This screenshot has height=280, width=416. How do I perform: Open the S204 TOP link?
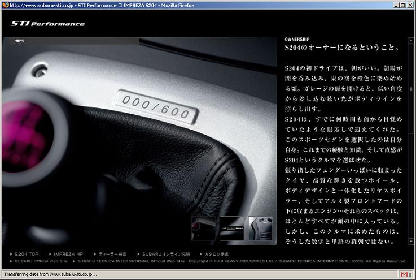[26, 254]
